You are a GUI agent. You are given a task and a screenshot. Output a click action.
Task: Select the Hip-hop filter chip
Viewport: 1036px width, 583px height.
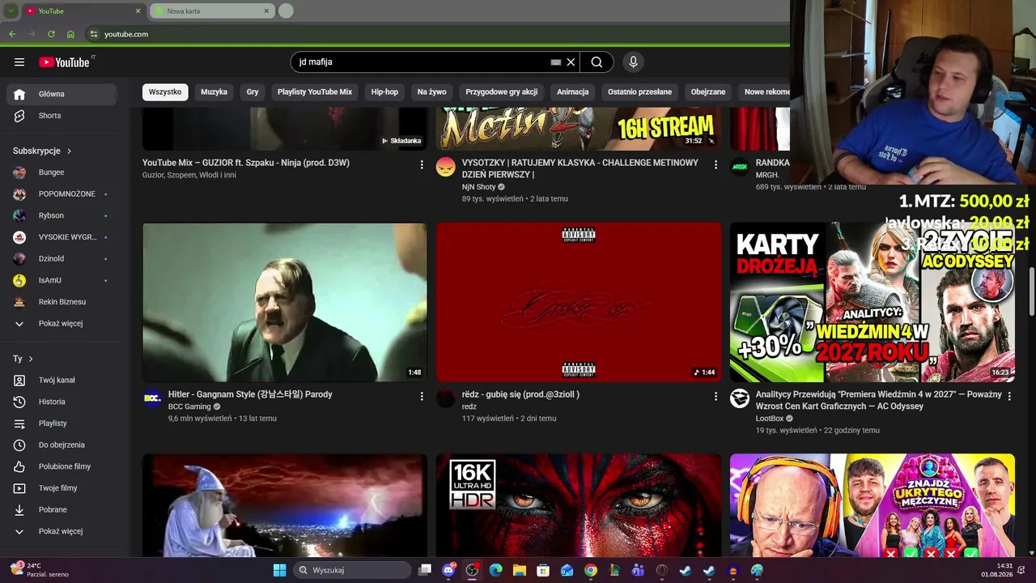coord(384,92)
